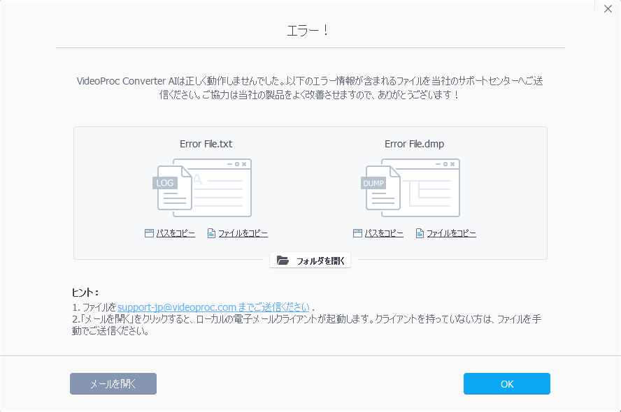Click the LOG badge on the txt file icon

pyautogui.click(x=165, y=183)
